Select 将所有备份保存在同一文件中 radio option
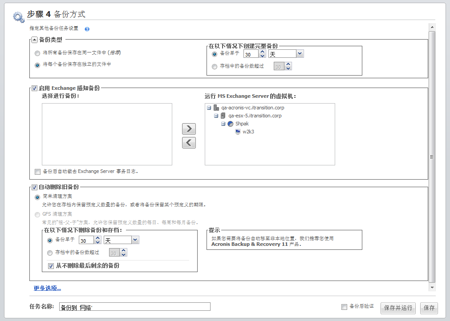The width and height of the screenshot is (450, 321). [37, 53]
